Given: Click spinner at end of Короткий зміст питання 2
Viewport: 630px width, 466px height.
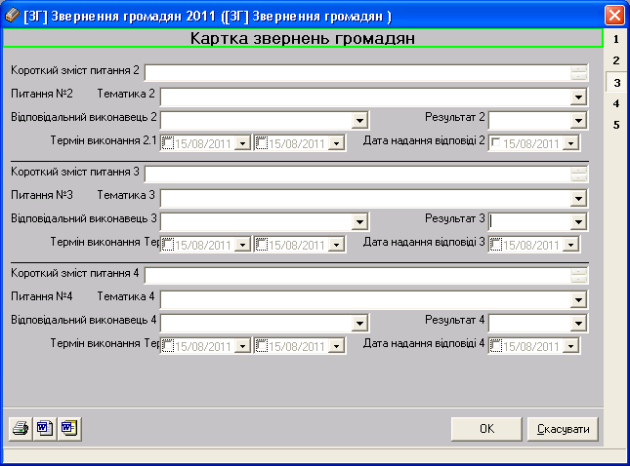Looking at the screenshot, I should tap(578, 73).
